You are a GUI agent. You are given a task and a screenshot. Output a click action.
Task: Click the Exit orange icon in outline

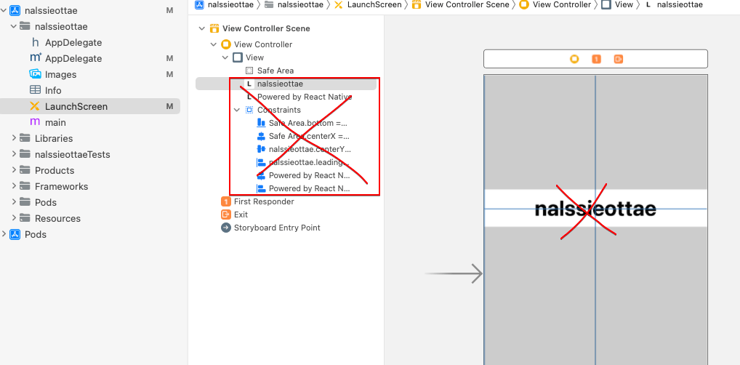point(225,214)
